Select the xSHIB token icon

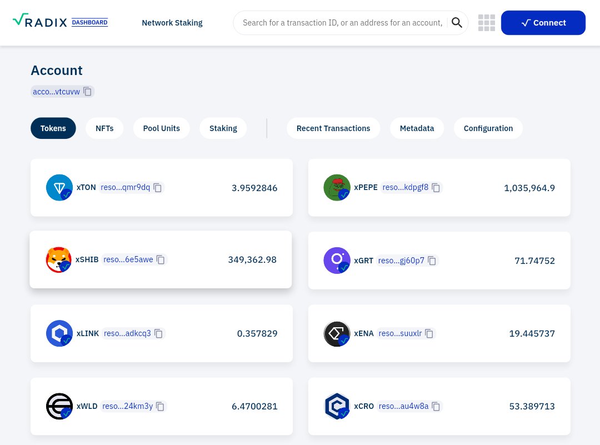pos(58,259)
